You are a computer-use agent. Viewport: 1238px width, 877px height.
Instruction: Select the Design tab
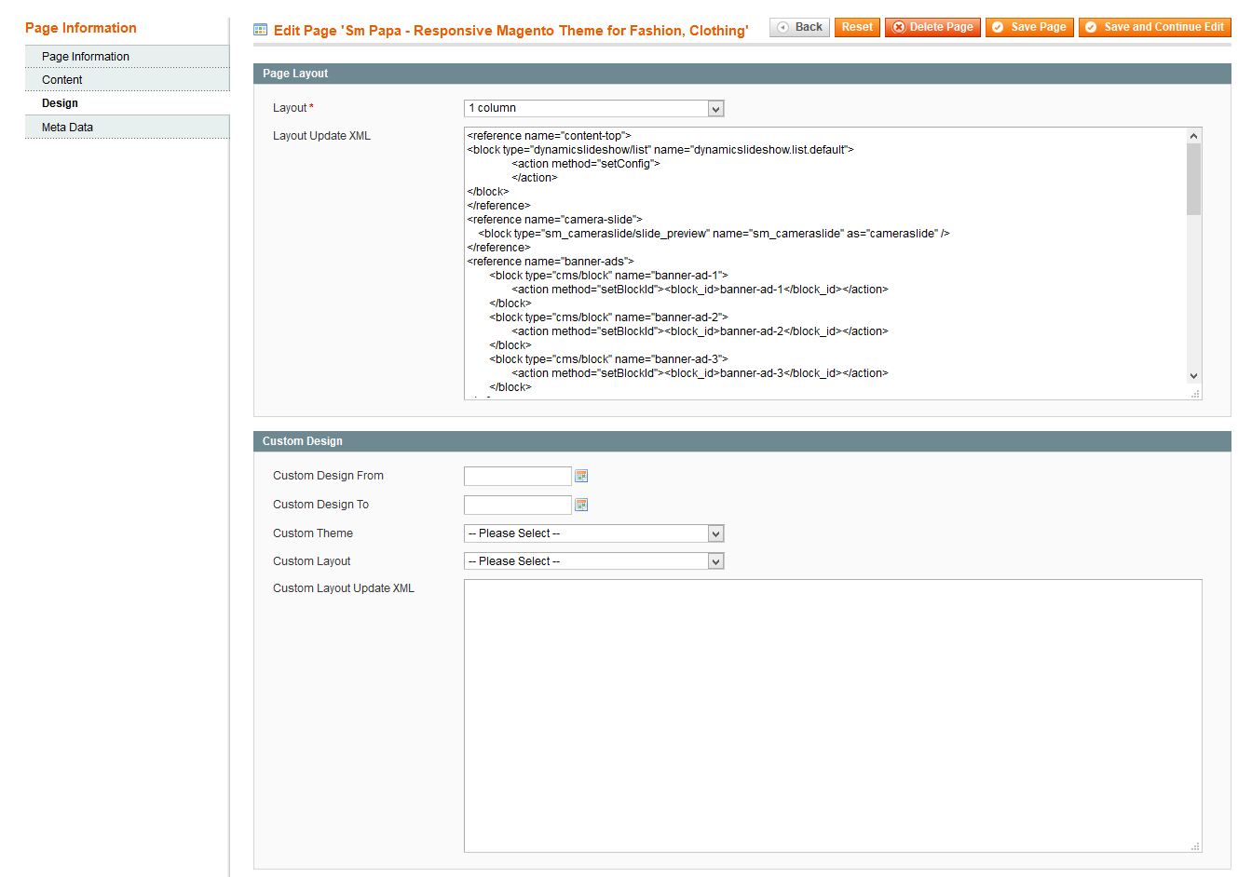tap(61, 103)
